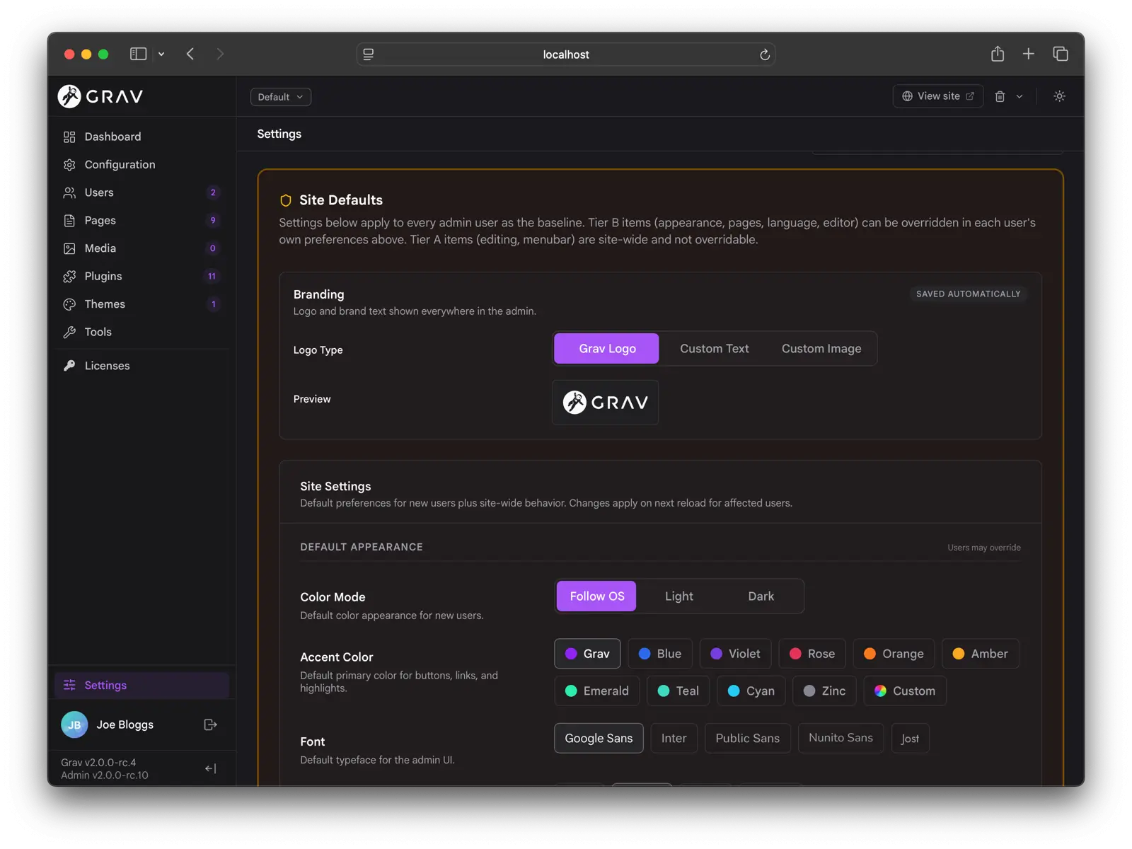Choose the Teal accent color
This screenshot has height=849, width=1132.
point(678,691)
